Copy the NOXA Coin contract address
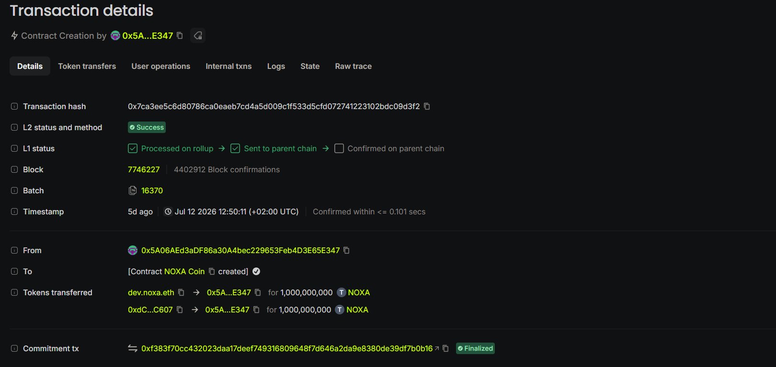Image resolution: width=776 pixels, height=367 pixels. (x=212, y=271)
